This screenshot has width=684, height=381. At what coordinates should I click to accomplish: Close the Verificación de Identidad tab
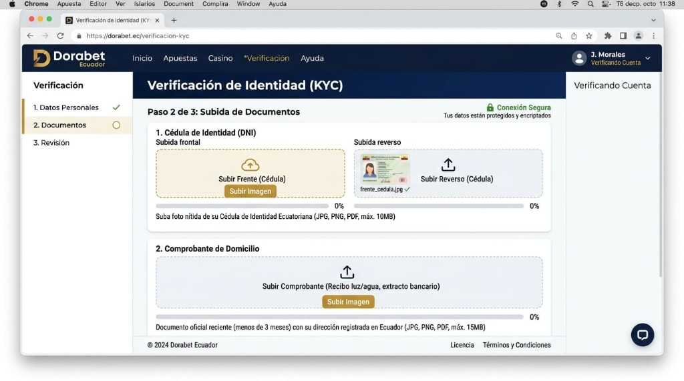click(x=157, y=20)
